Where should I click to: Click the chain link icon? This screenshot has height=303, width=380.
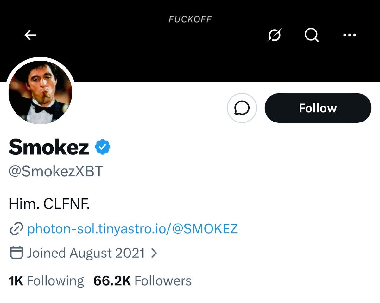pos(16,229)
